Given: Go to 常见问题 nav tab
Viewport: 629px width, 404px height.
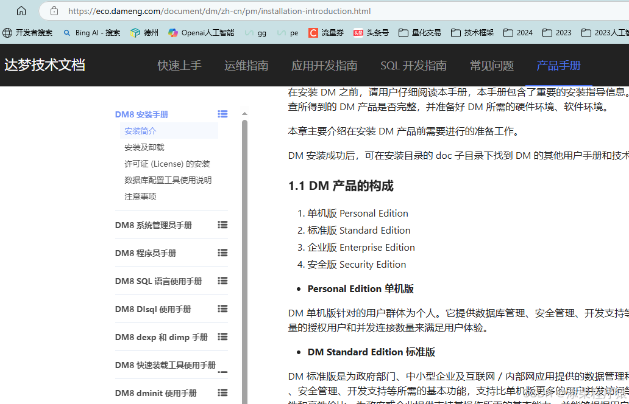Looking at the screenshot, I should point(492,65).
